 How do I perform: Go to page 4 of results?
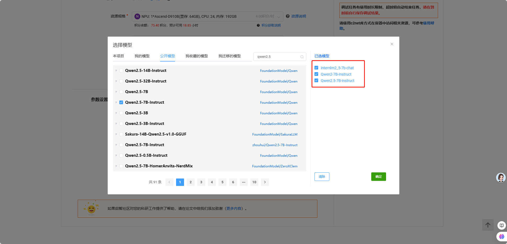click(212, 182)
